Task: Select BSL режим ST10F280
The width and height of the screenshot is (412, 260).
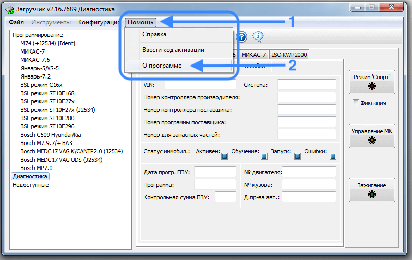Action: click(47, 118)
